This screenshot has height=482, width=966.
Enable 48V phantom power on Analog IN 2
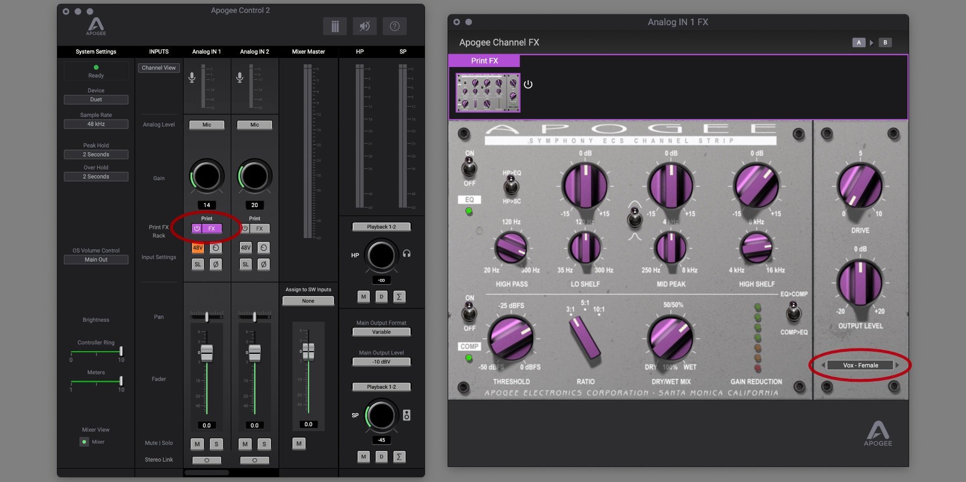point(246,248)
